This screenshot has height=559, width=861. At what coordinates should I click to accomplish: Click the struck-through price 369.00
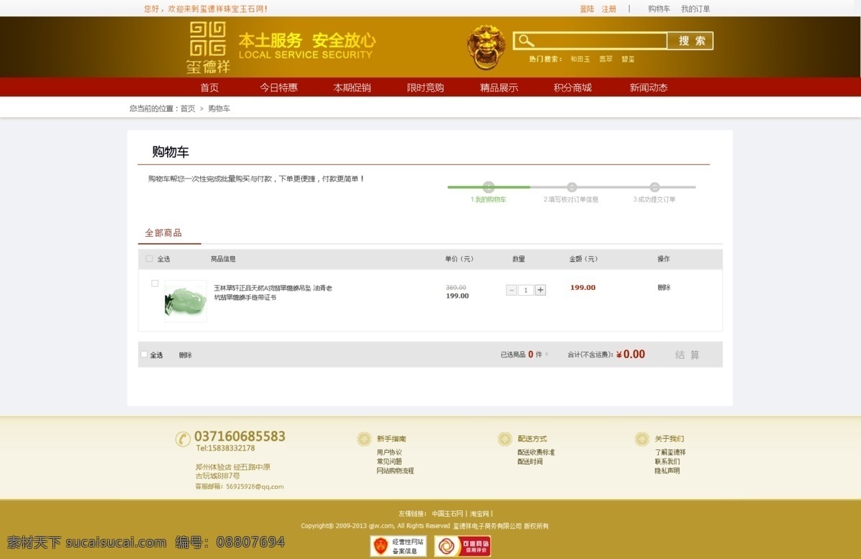[x=456, y=287]
